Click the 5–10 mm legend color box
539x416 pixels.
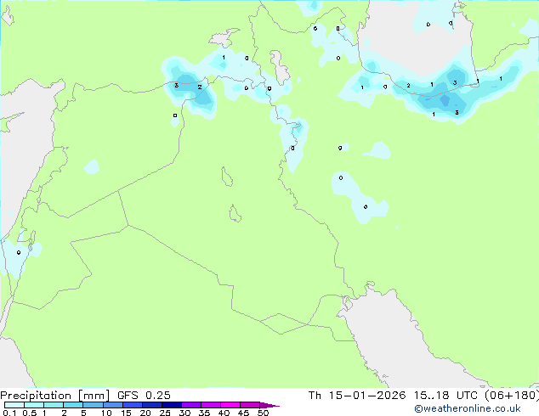pos(93,405)
